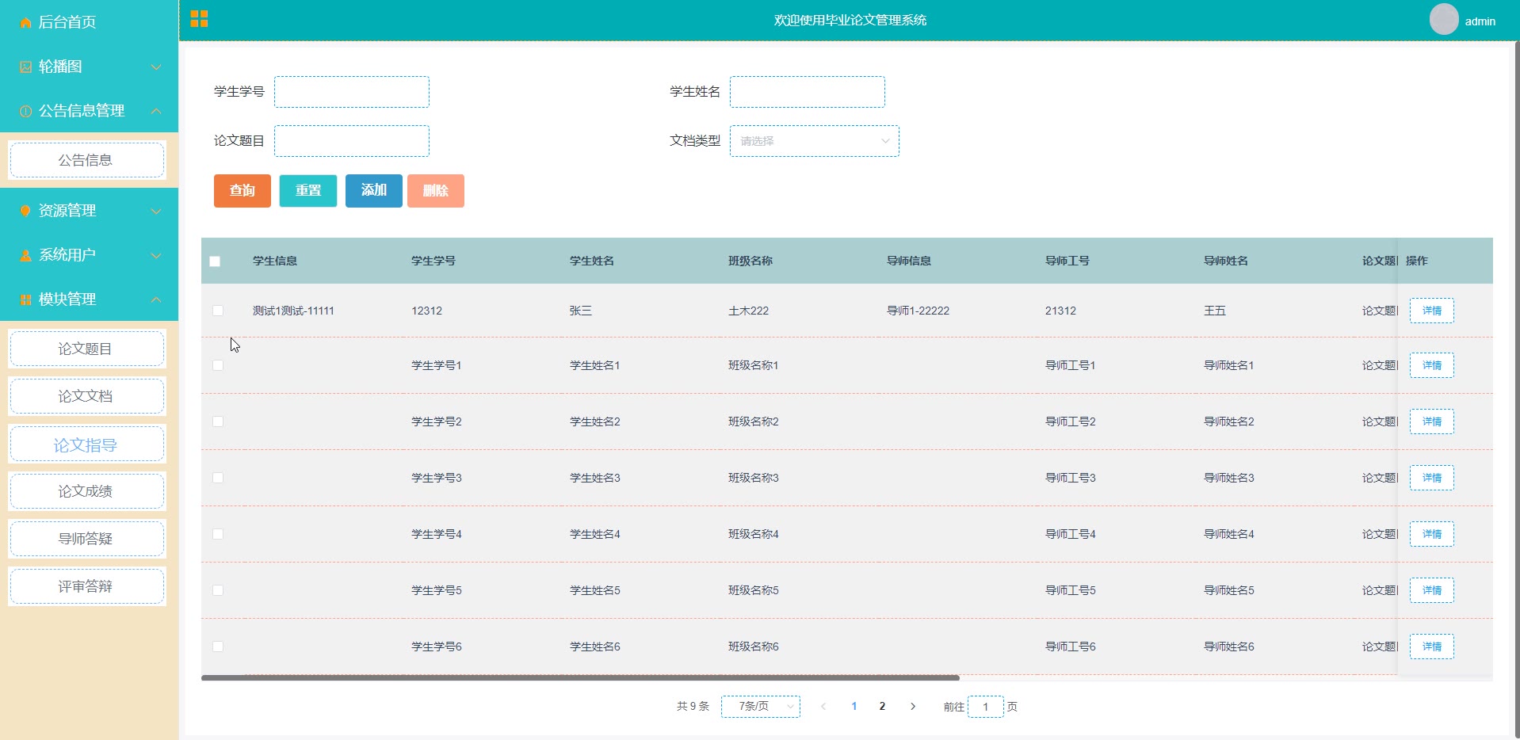This screenshot has height=740, width=1520.
Task: Open the 文档类型 dropdown
Action: click(x=814, y=141)
